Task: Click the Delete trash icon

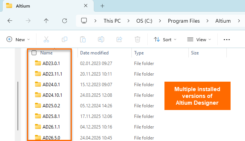Action: click(138, 39)
